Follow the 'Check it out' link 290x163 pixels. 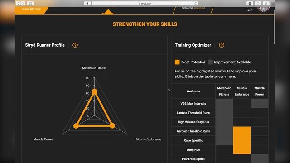[199, 8]
